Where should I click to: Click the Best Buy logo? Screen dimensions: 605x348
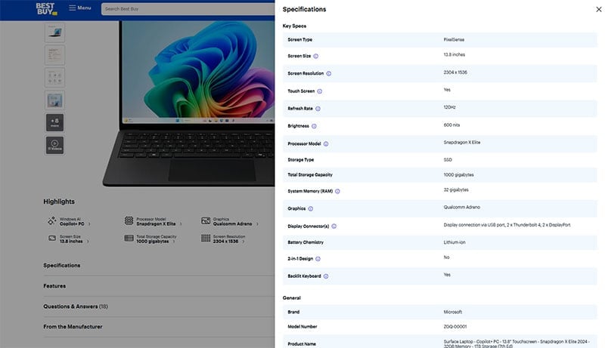click(46, 8)
